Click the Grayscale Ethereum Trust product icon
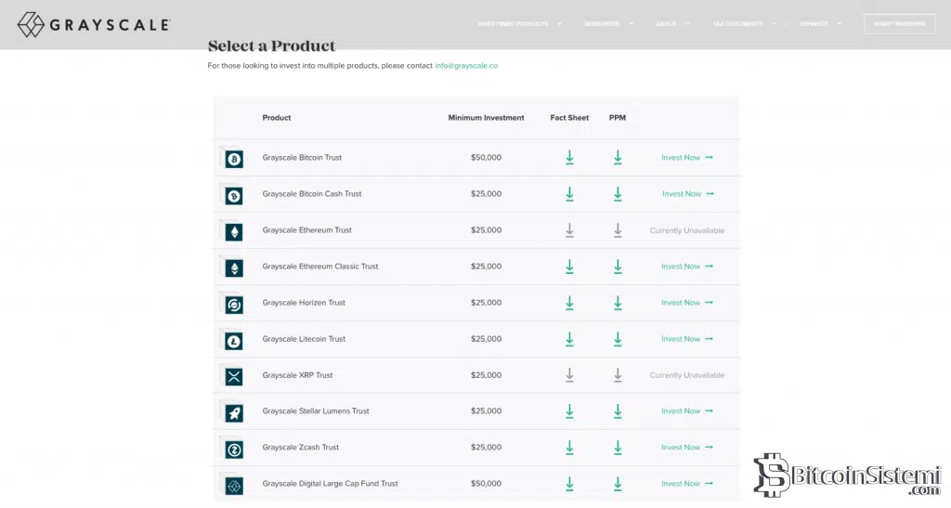Image resolution: width=951 pixels, height=508 pixels. (234, 231)
